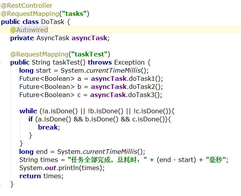This screenshot has height=196, width=241.
Task: Click times in 'String times' declaration
Action: pos(49,160)
